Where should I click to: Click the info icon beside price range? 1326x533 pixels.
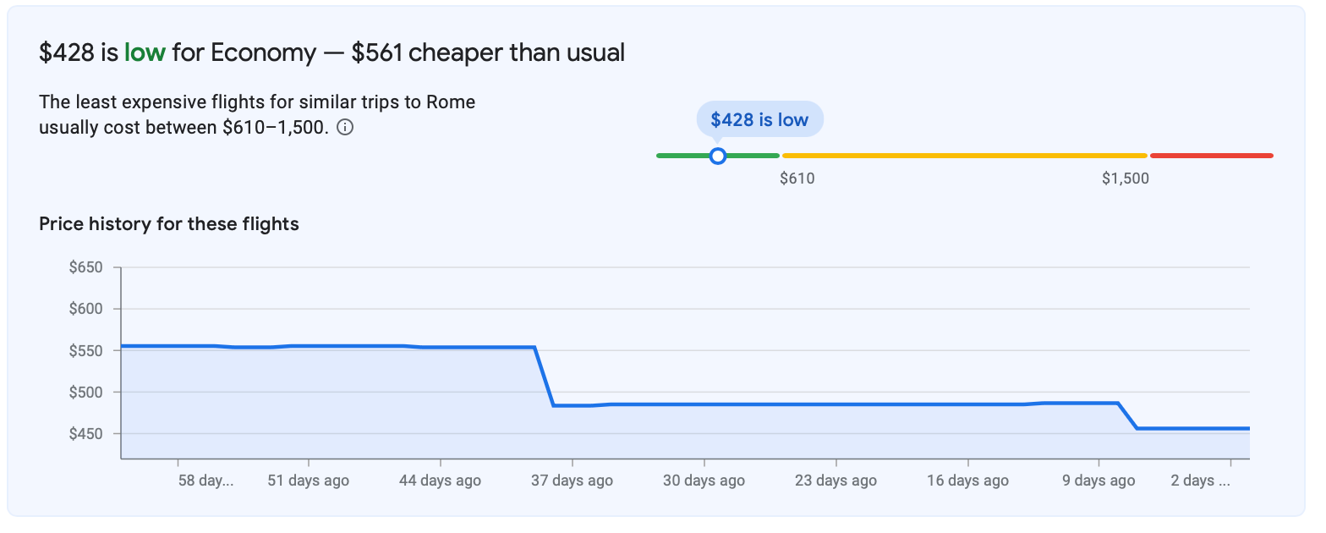pyautogui.click(x=344, y=128)
